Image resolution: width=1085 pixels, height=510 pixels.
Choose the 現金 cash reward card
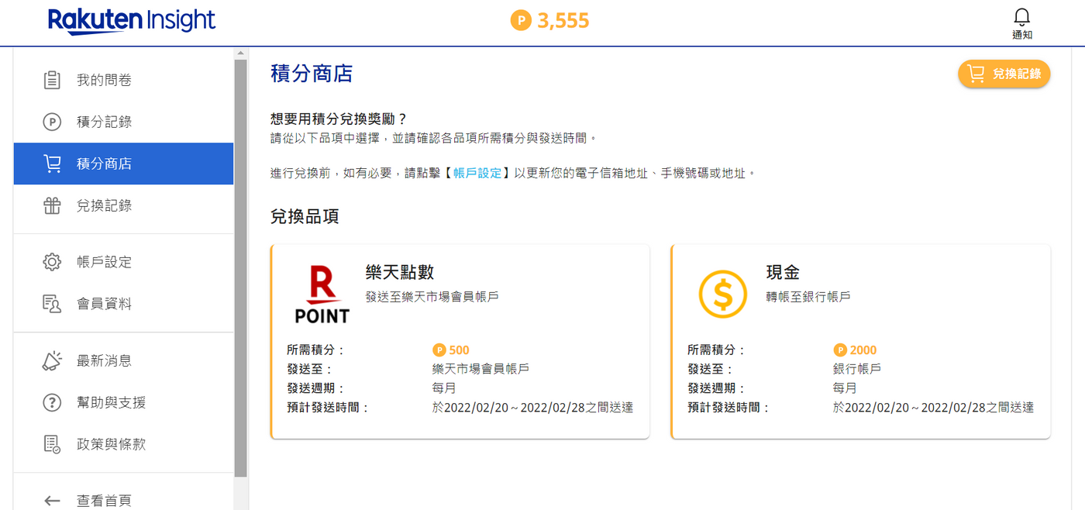pyautogui.click(x=861, y=342)
